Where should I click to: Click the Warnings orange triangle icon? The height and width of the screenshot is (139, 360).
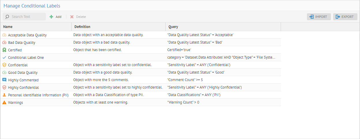click(x=4, y=102)
